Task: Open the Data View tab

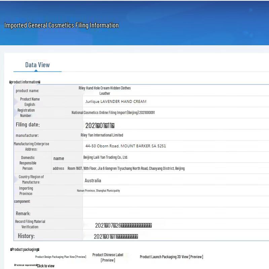Action: point(37,65)
